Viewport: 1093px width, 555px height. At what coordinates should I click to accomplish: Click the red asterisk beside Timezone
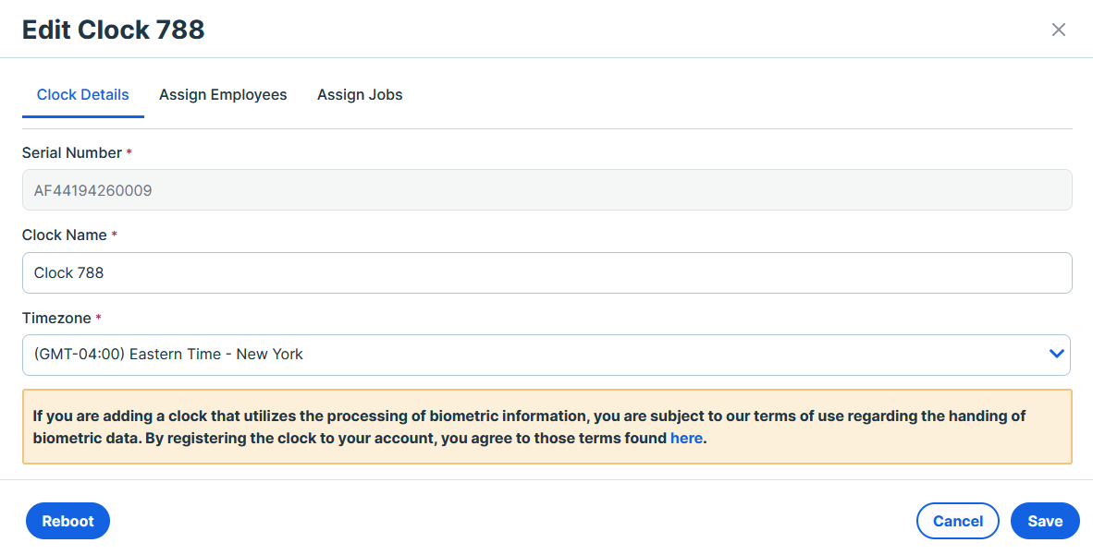[98, 318]
